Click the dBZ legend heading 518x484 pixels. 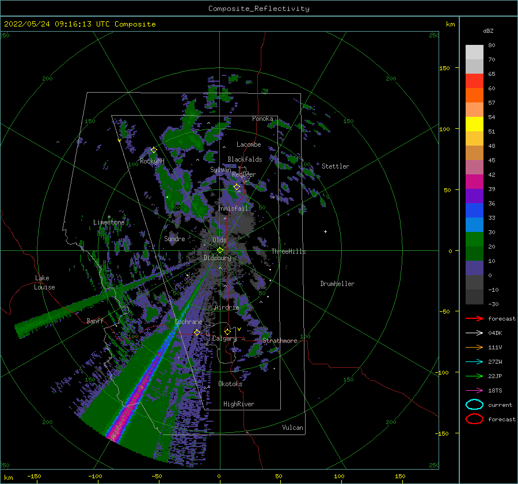click(488, 31)
